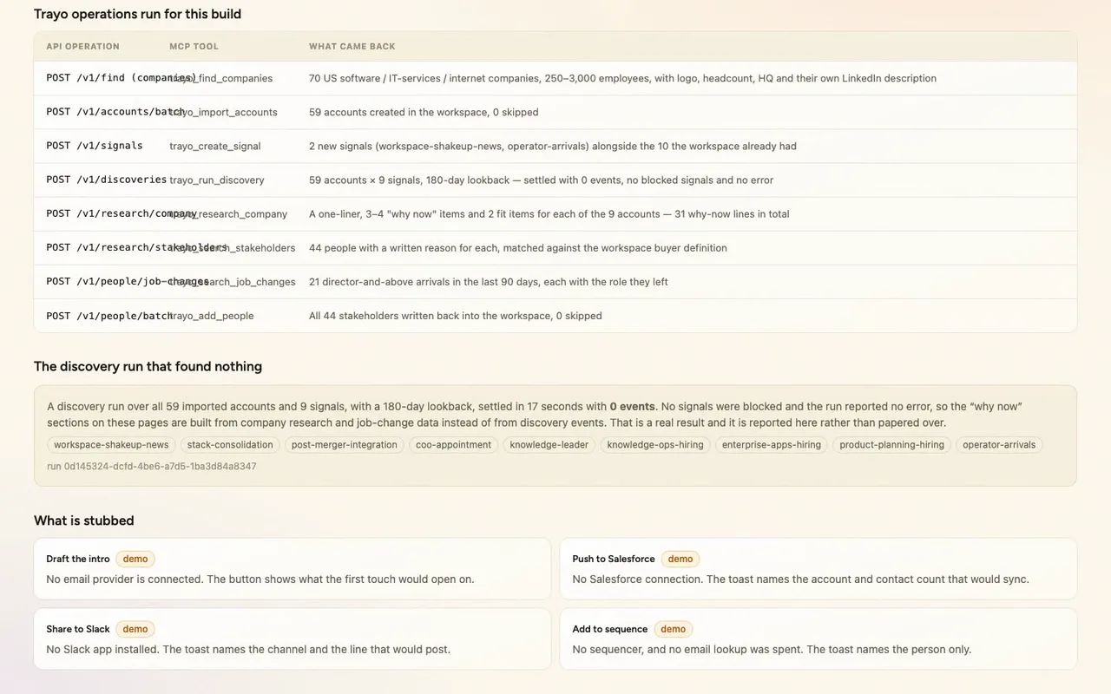The height and width of the screenshot is (694, 1111).
Task: Click 'The discovery run that found nothing' heading
Action: pos(148,366)
